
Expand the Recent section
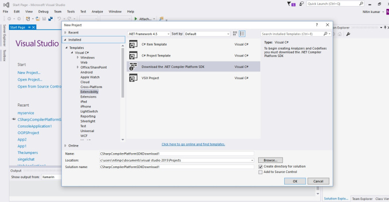coord(66,32)
